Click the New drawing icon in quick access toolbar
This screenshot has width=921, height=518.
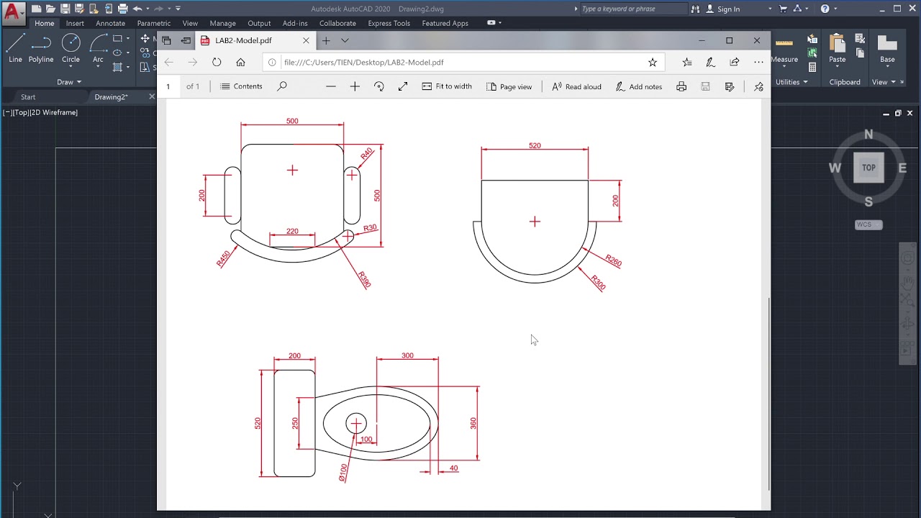point(36,9)
